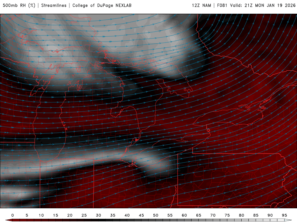Click the '40' label on color scale
The width and height of the screenshot is (297, 222).
click(127, 215)
